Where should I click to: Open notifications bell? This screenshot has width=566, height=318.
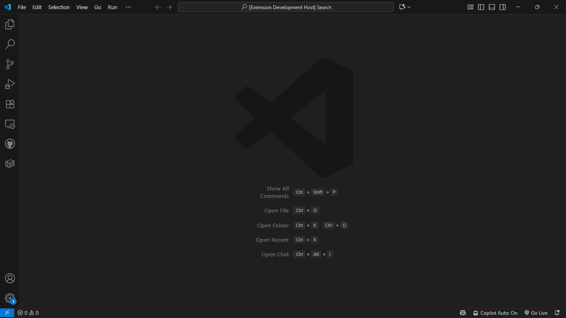tap(557, 313)
